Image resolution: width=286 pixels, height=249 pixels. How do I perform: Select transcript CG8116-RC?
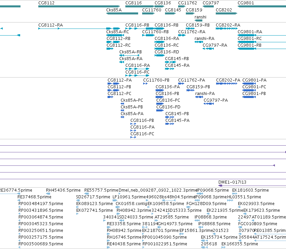tap(137, 76)
